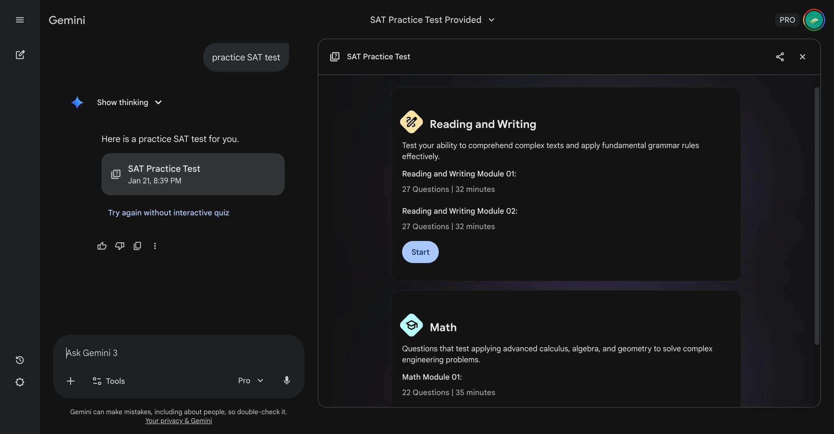Activate the microphone voice input
834x434 pixels.
286,381
